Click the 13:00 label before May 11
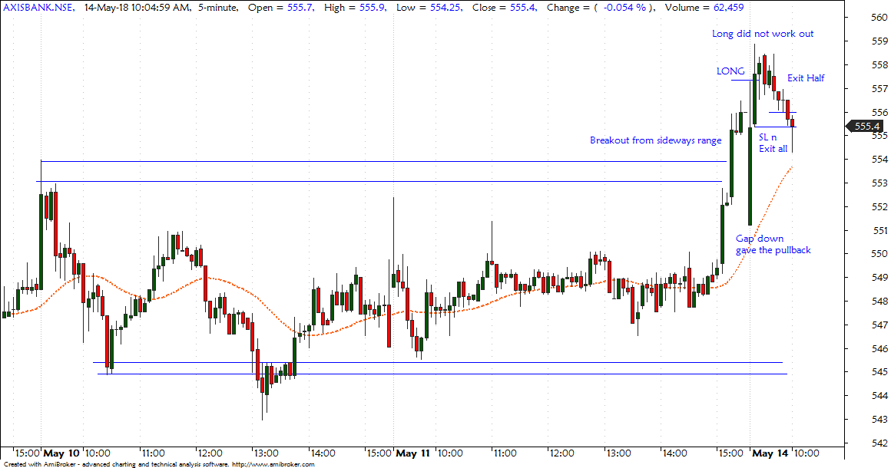Viewport: 891px width, 468px height. pos(265,453)
